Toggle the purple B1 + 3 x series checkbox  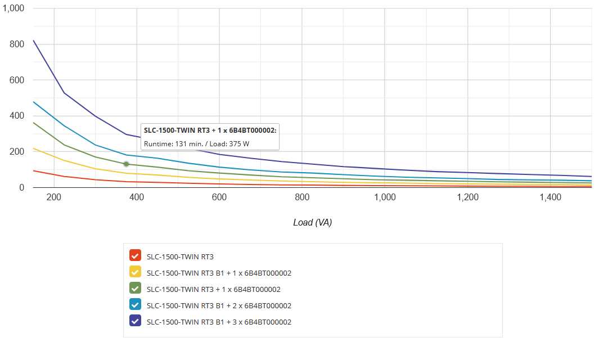pyautogui.click(x=134, y=322)
